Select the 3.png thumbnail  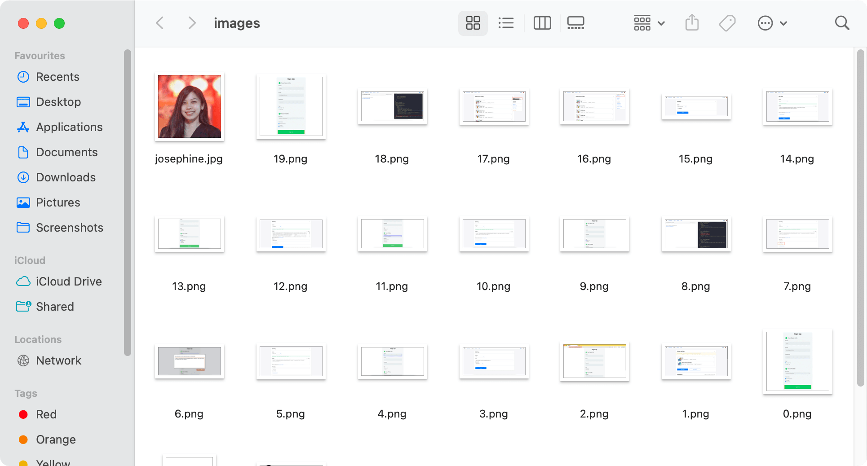coord(494,361)
